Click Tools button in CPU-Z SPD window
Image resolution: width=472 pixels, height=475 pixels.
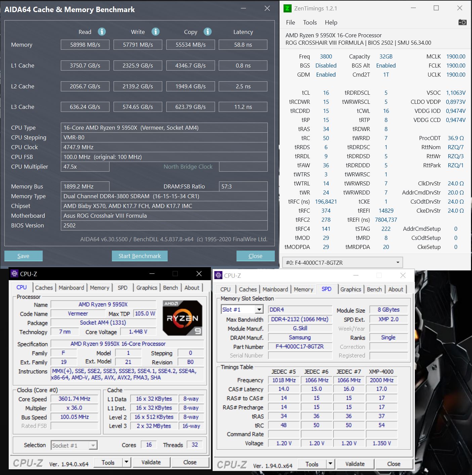point(312,464)
